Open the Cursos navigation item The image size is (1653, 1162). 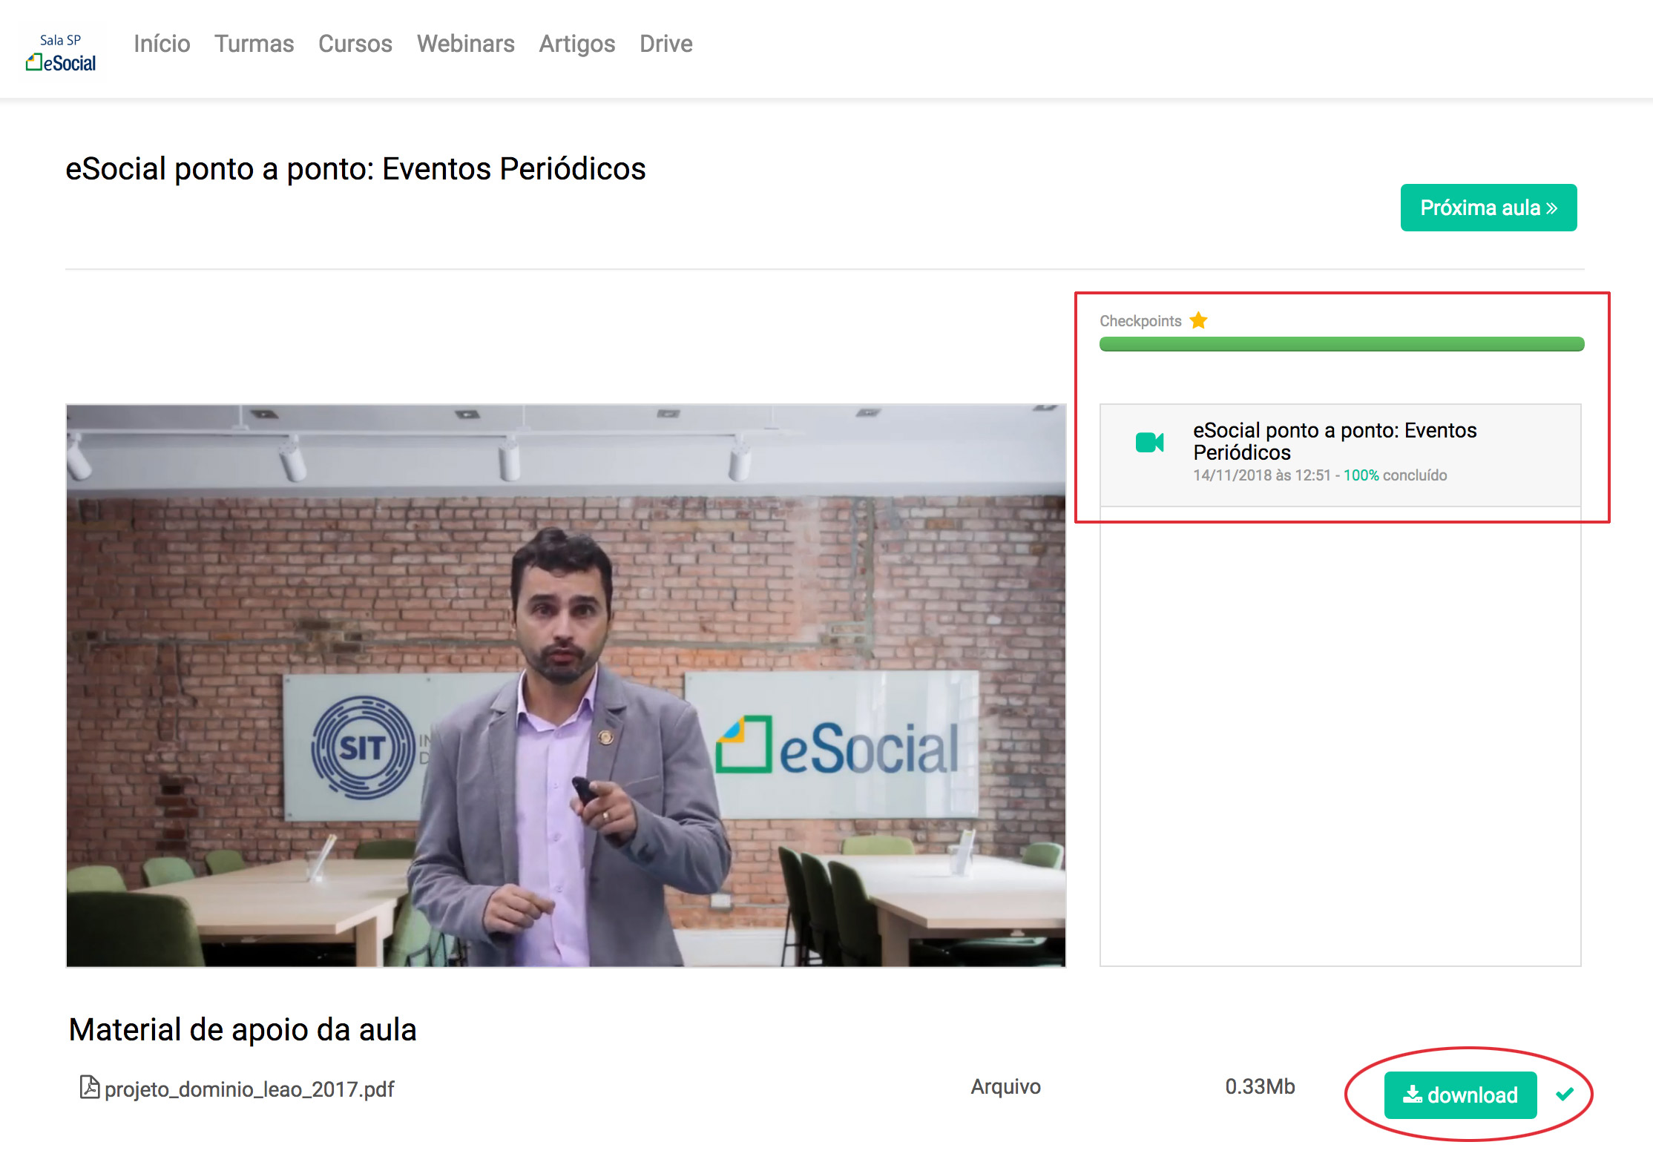(x=355, y=44)
